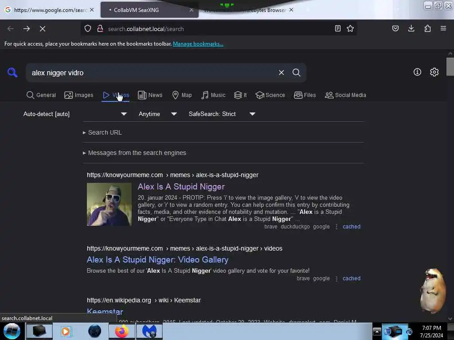Save page to Pocket
Screen dimensions: 454x340
click(x=395, y=28)
